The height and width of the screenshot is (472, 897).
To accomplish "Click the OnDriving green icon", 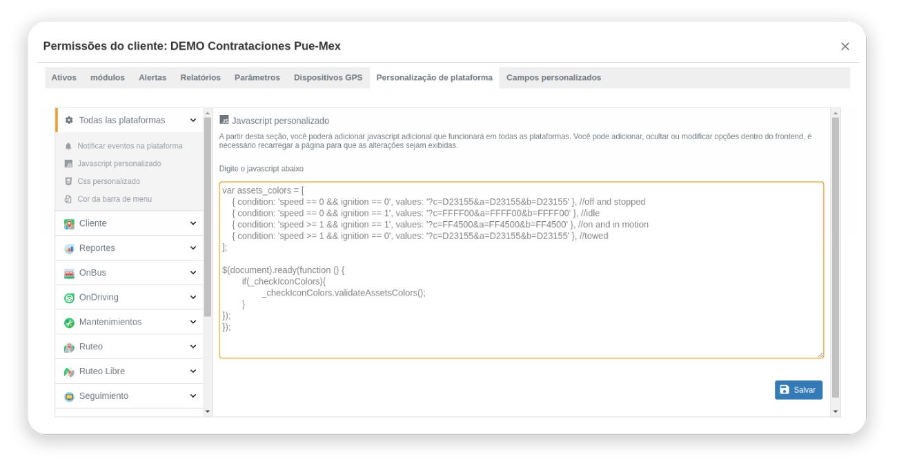I will point(69,298).
